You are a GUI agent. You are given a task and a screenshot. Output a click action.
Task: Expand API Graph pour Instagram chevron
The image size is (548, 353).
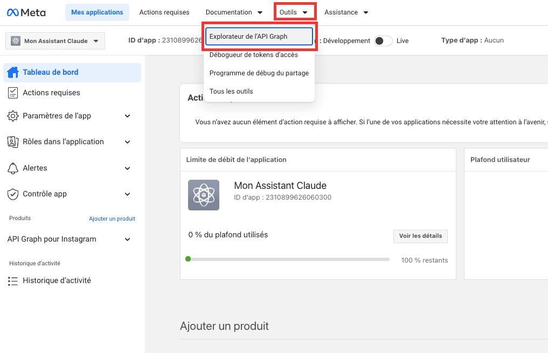[128, 239]
